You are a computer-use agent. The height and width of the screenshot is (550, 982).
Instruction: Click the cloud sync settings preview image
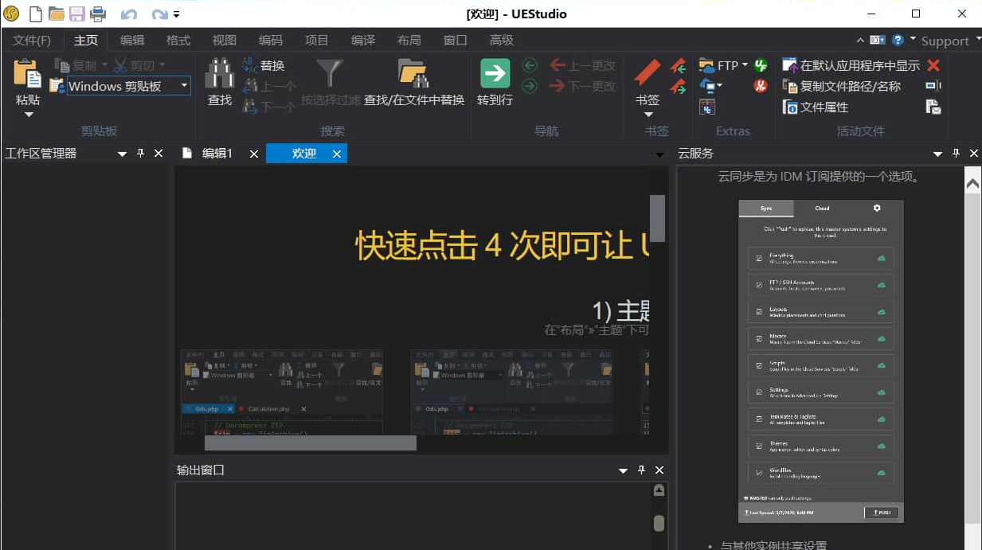point(821,361)
